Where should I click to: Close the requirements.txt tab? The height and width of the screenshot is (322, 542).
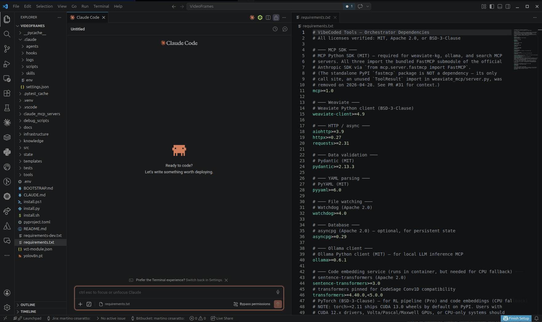point(335,18)
